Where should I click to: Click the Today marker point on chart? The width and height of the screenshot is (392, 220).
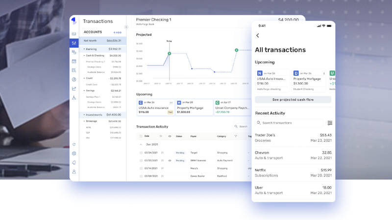coord(169,54)
